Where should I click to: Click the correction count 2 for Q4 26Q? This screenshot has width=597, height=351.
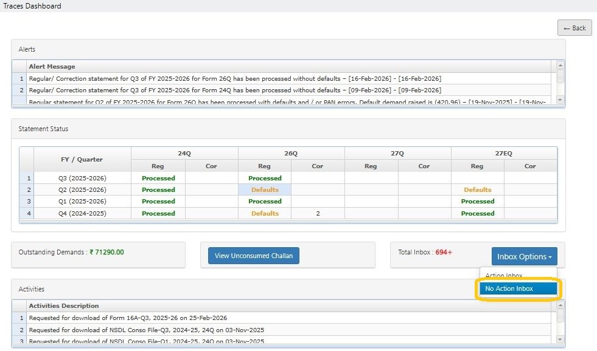tap(318, 213)
